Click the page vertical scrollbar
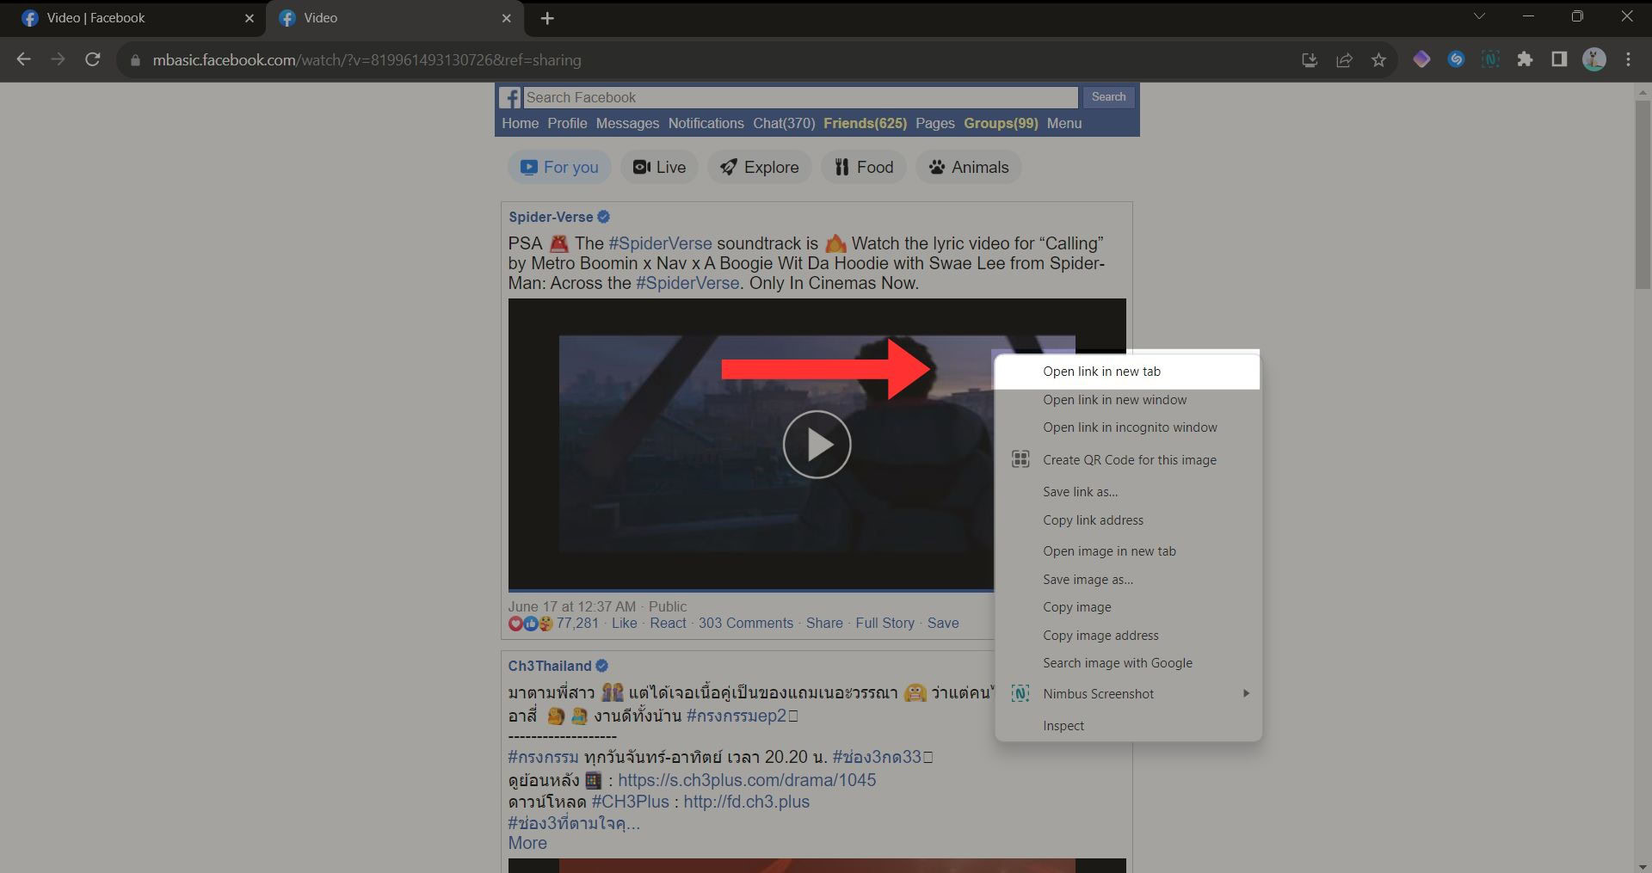 [x=1643, y=430]
